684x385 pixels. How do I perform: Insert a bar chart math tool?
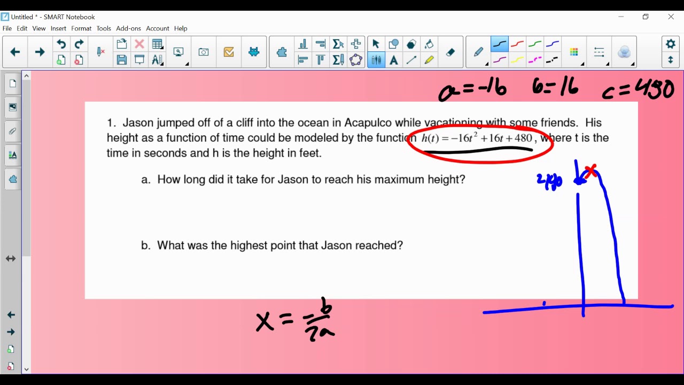click(303, 44)
